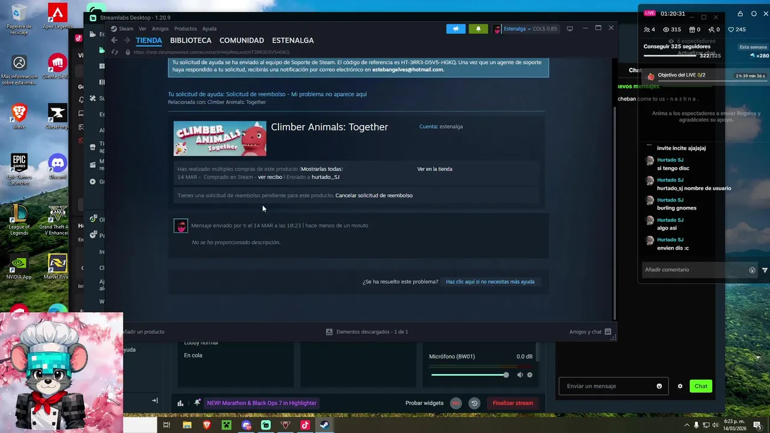770x433 pixels.
Task: Click 'Objetivo del LIVE 0/2' goal bar
Action: pyautogui.click(x=705, y=76)
